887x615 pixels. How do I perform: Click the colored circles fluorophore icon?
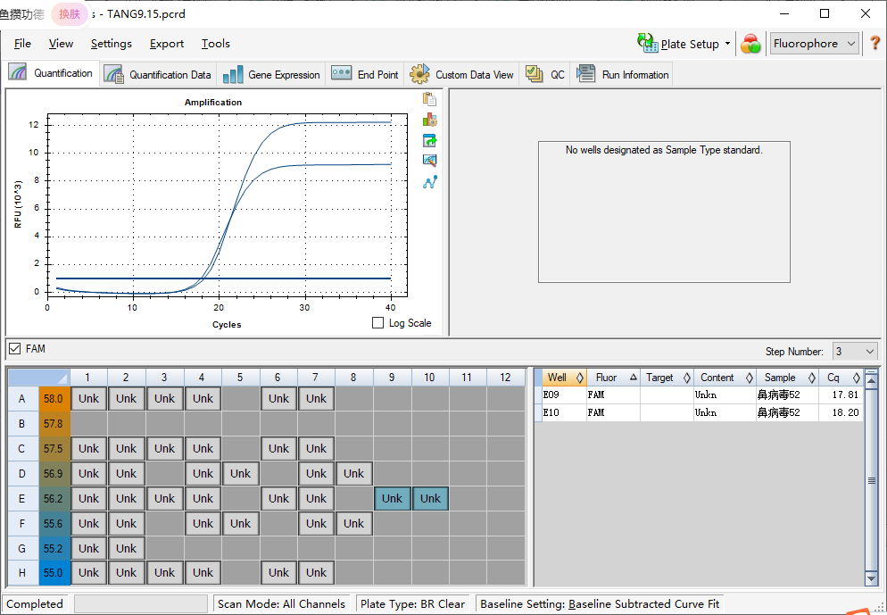coord(750,44)
